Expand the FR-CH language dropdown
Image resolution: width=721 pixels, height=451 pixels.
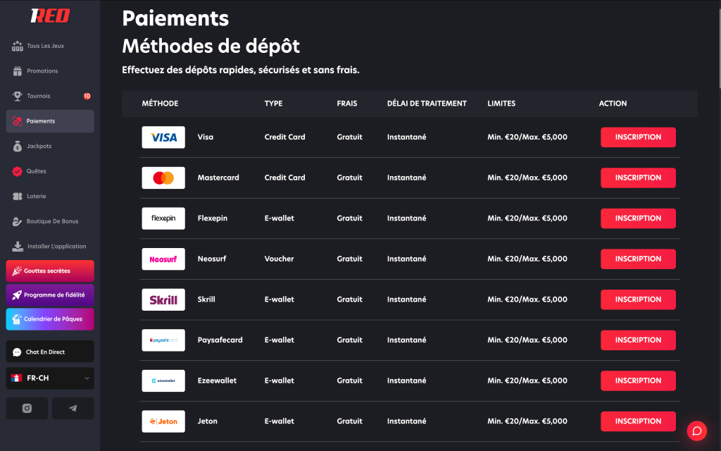click(50, 378)
